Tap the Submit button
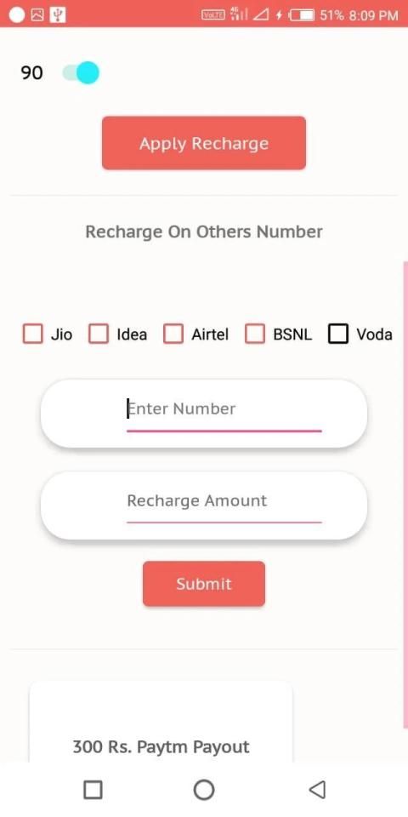 click(204, 584)
